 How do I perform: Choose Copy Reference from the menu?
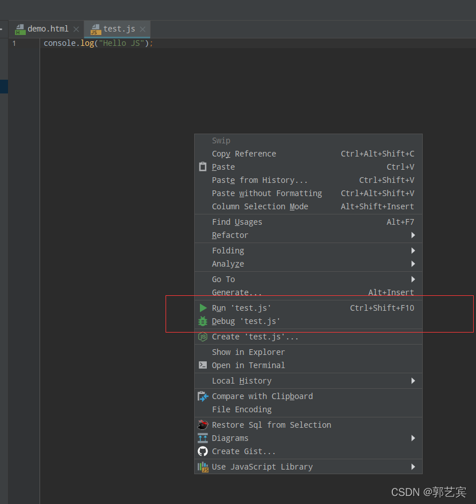[308, 154]
